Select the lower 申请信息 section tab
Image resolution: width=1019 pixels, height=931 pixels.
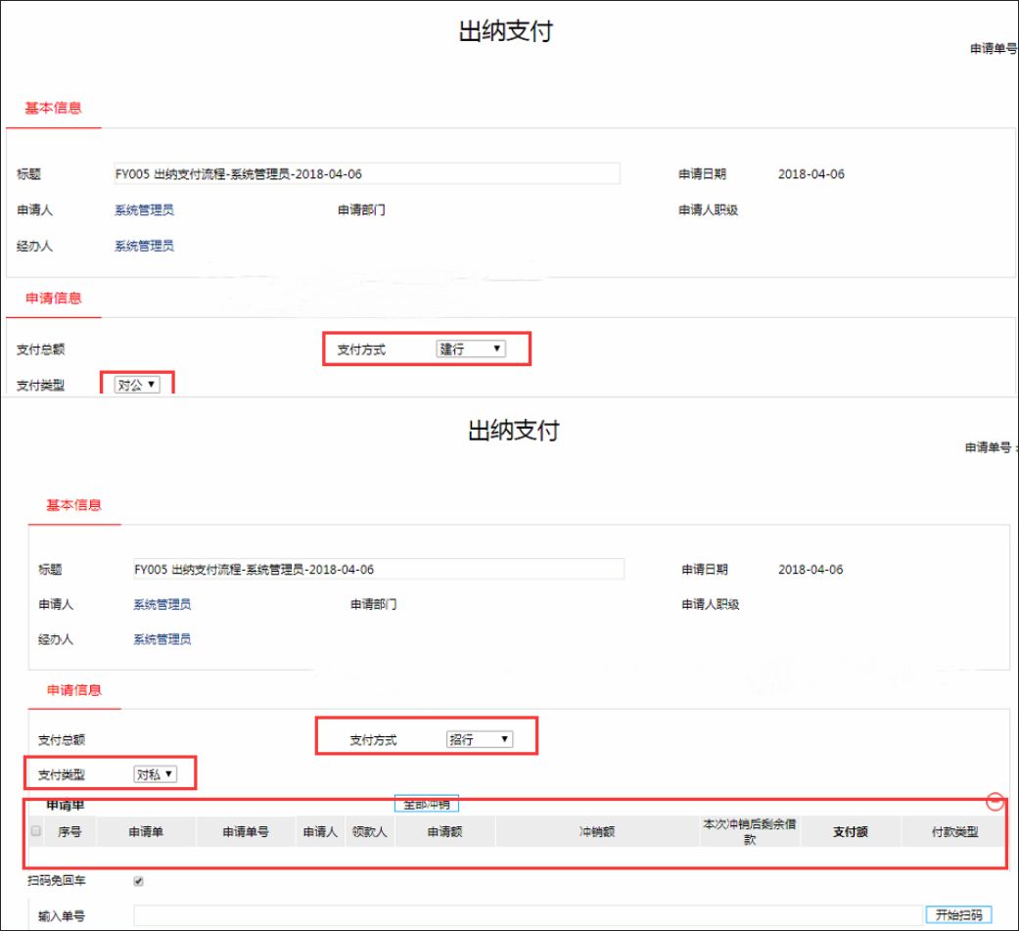coord(74,690)
